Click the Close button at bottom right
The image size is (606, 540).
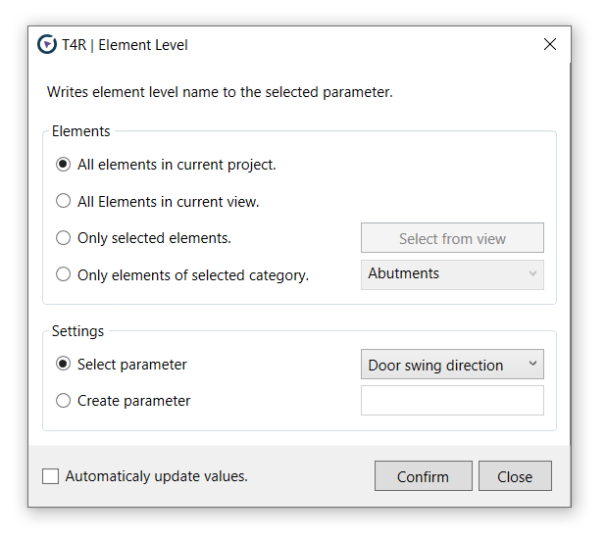(x=515, y=476)
